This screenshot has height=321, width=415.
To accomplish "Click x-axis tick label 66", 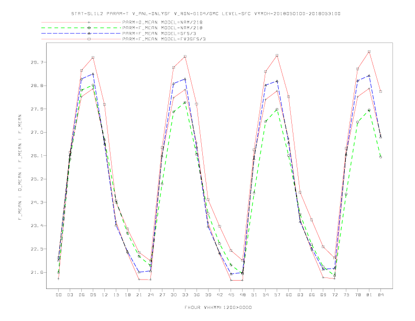I will click(312, 295).
